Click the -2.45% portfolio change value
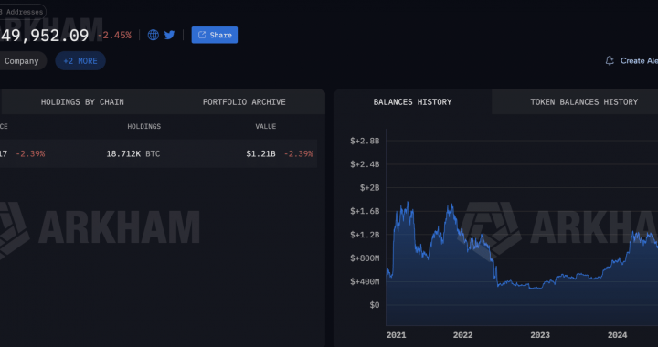Image resolution: width=658 pixels, height=347 pixels. [114, 36]
